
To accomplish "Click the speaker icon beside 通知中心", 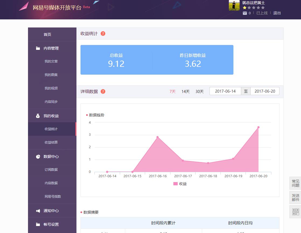I will pyautogui.click(x=38, y=210).
